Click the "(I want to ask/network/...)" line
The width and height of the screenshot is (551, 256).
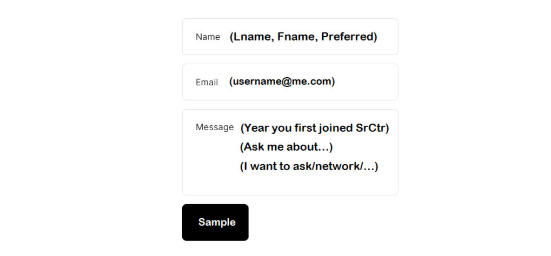[x=309, y=166]
